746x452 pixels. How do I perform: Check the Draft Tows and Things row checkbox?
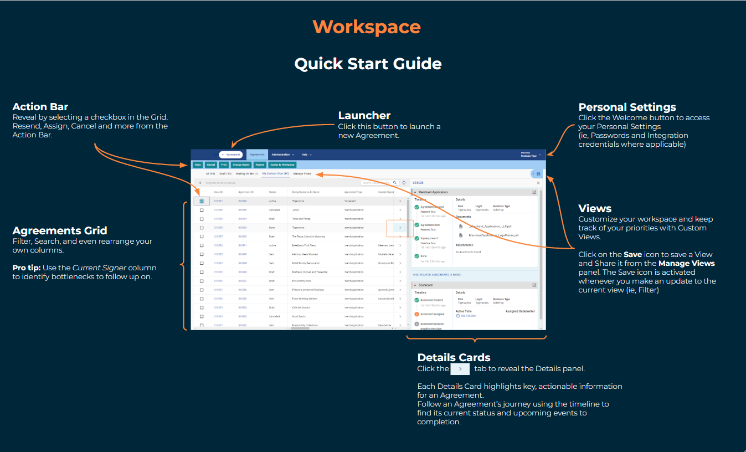tap(202, 219)
